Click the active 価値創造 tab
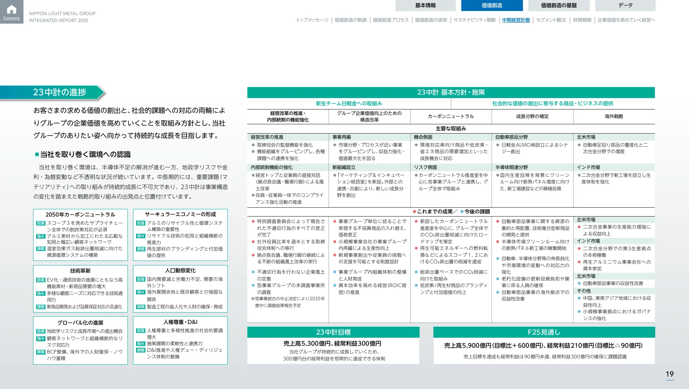689x389 pixels. (x=492, y=5)
